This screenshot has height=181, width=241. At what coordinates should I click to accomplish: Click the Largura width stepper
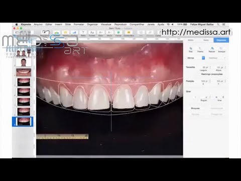[x=210, y=67]
